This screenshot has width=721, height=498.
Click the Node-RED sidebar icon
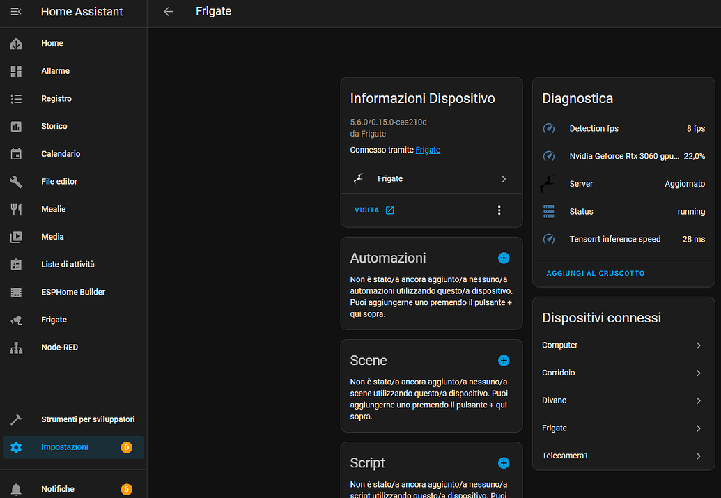pos(16,348)
